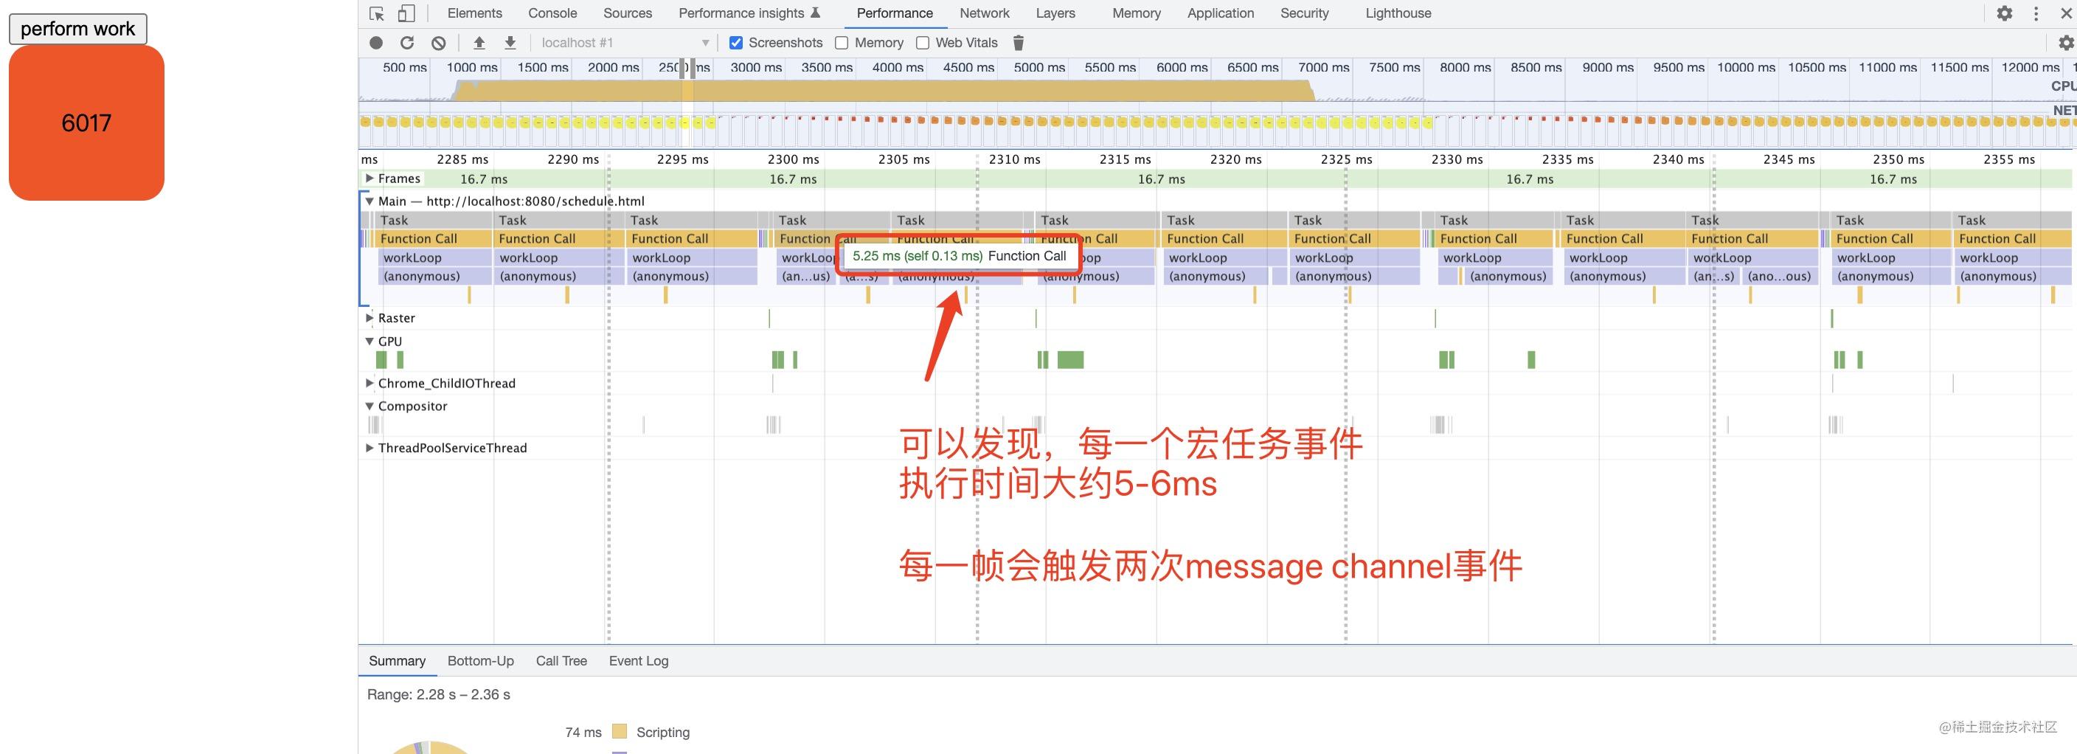Expand the Chrome_ChildIOThread track
Image resolution: width=2077 pixels, height=754 pixels.
tap(370, 383)
